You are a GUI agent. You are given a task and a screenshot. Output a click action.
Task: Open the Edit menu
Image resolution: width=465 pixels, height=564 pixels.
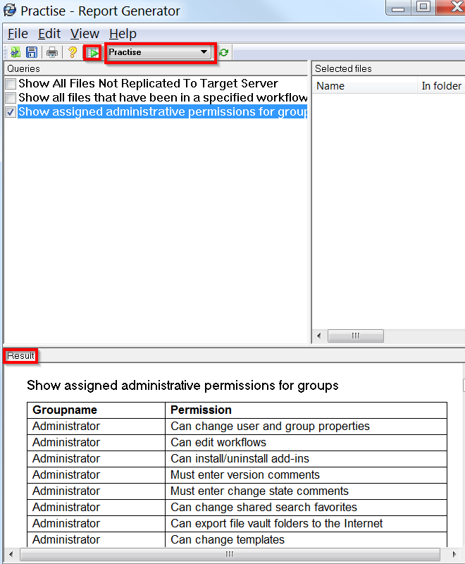49,34
